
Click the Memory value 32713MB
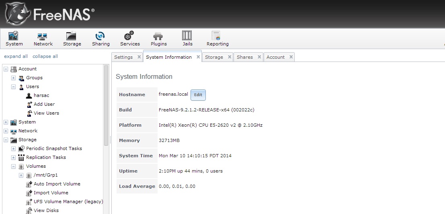(169, 140)
